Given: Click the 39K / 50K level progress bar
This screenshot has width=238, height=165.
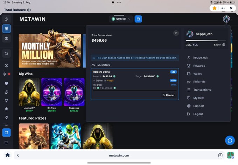Looking at the screenshot, I should point(206,41).
